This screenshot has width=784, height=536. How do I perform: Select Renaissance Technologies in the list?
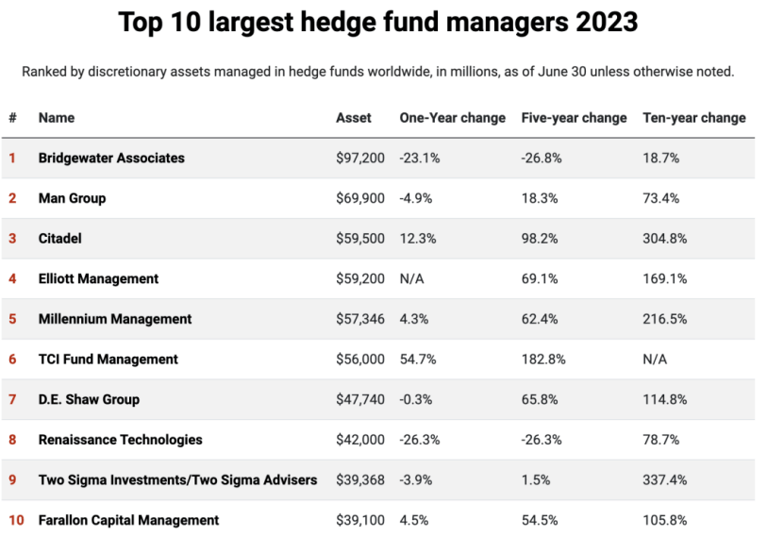[x=120, y=440]
